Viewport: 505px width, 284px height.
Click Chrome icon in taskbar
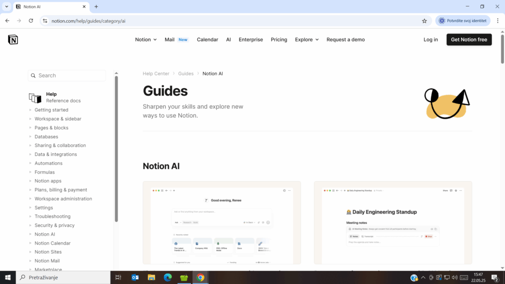[200, 277]
